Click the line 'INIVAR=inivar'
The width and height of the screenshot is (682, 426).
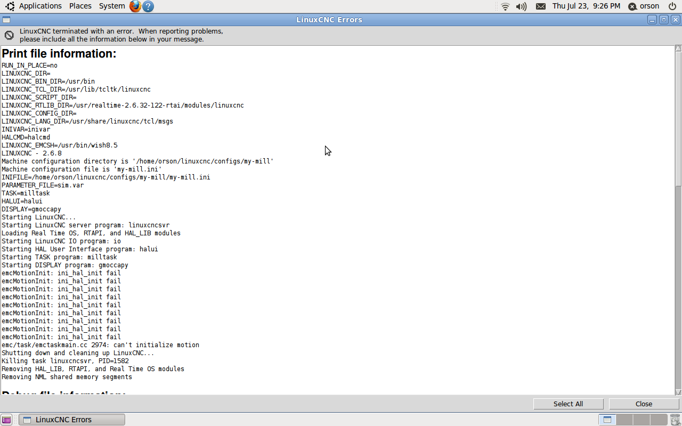26,129
